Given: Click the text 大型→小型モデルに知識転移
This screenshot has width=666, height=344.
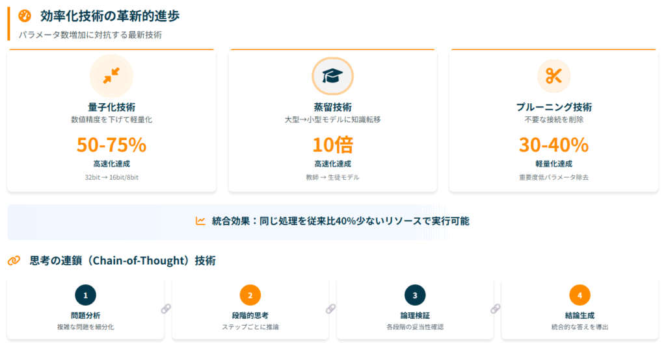Looking at the screenshot, I should pyautogui.click(x=332, y=119).
